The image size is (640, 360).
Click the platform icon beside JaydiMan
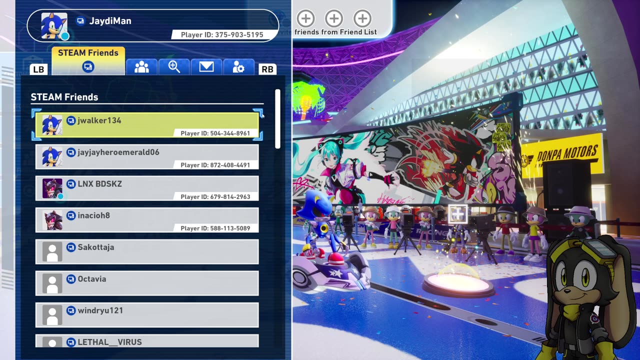(x=80, y=21)
